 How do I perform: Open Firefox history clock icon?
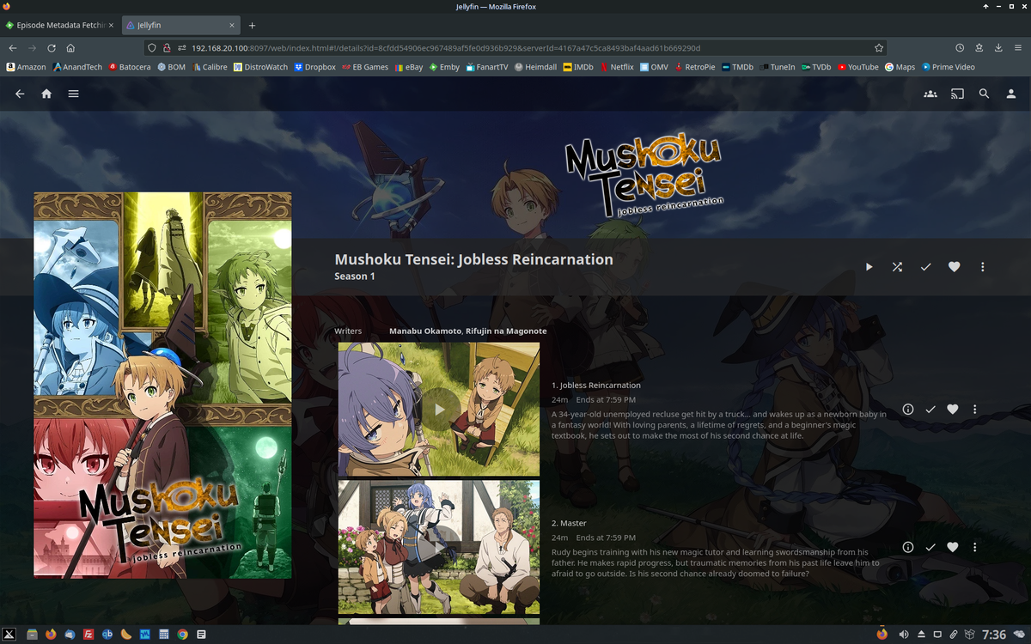pyautogui.click(x=960, y=48)
